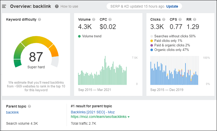217x131 pixels.
Task: Click the Overview: backlink heading
Action: point(30,6)
